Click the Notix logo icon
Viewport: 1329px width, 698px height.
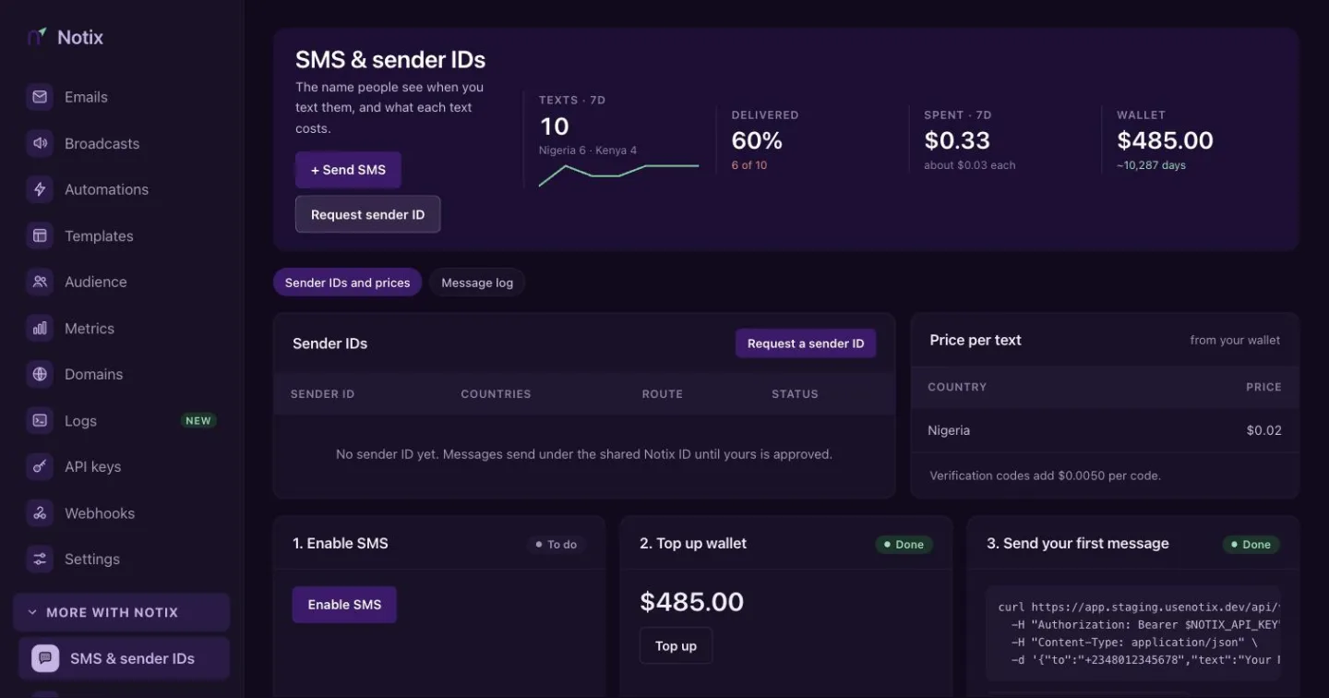pos(37,37)
